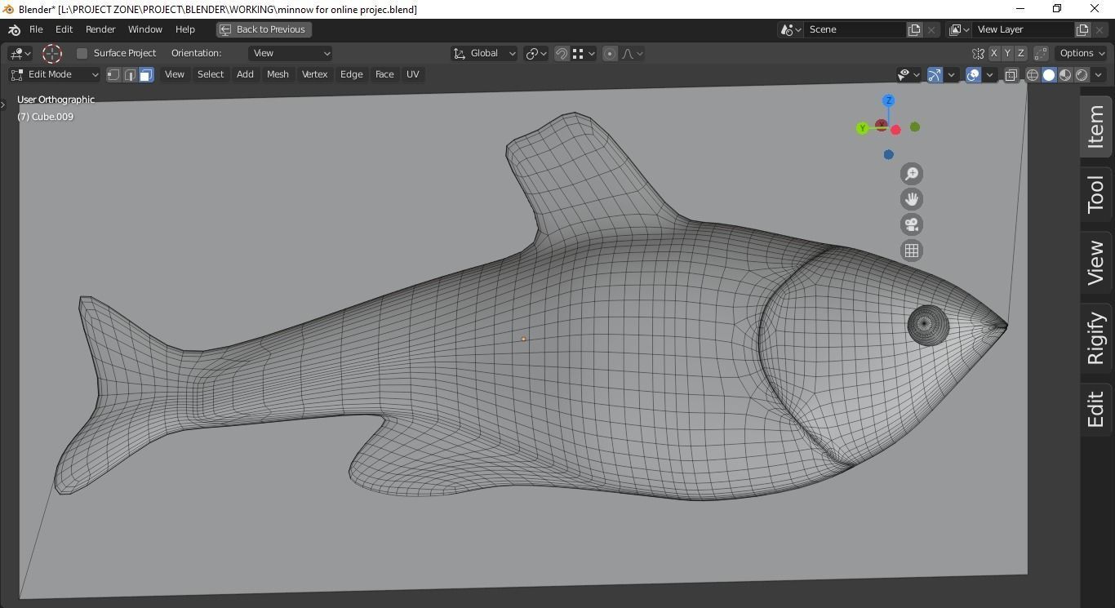This screenshot has width=1115, height=608.
Task: Open the scene browse icon dropdown
Action: pyautogui.click(x=792, y=29)
